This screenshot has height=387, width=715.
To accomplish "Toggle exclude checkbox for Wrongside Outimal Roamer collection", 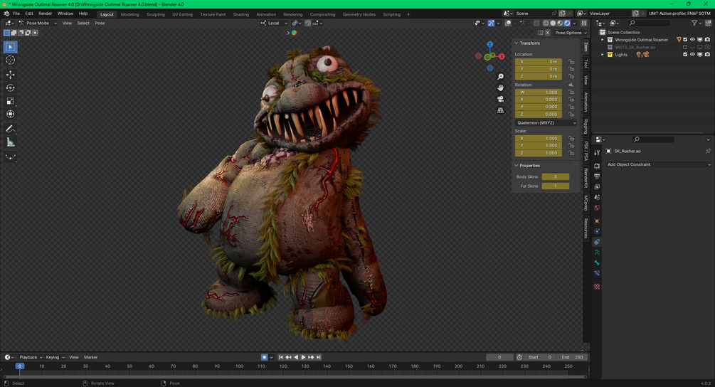I will point(685,40).
